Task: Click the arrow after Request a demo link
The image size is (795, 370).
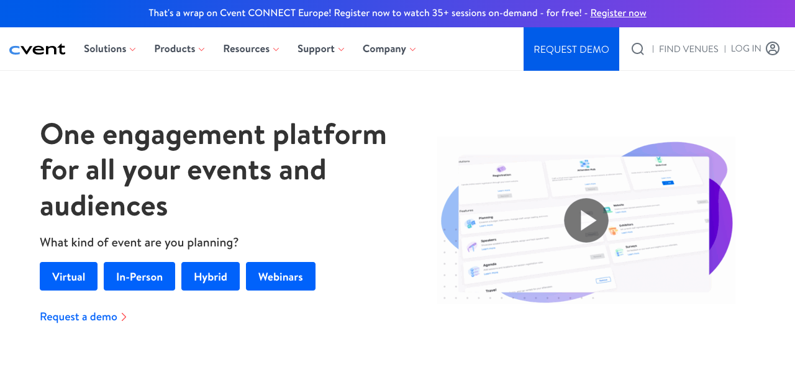Action: pyautogui.click(x=124, y=317)
